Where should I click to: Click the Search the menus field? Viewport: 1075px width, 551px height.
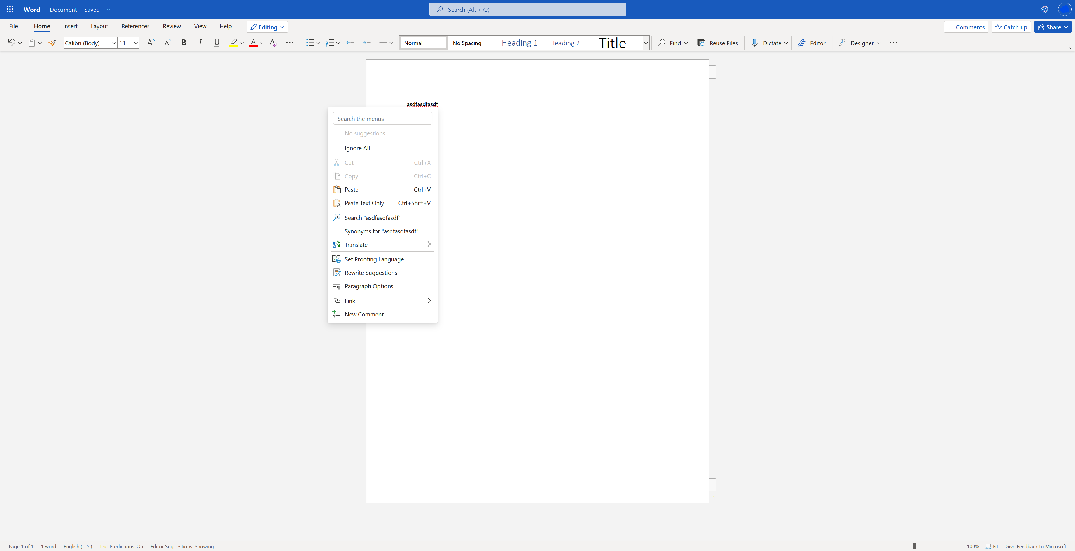tap(382, 118)
